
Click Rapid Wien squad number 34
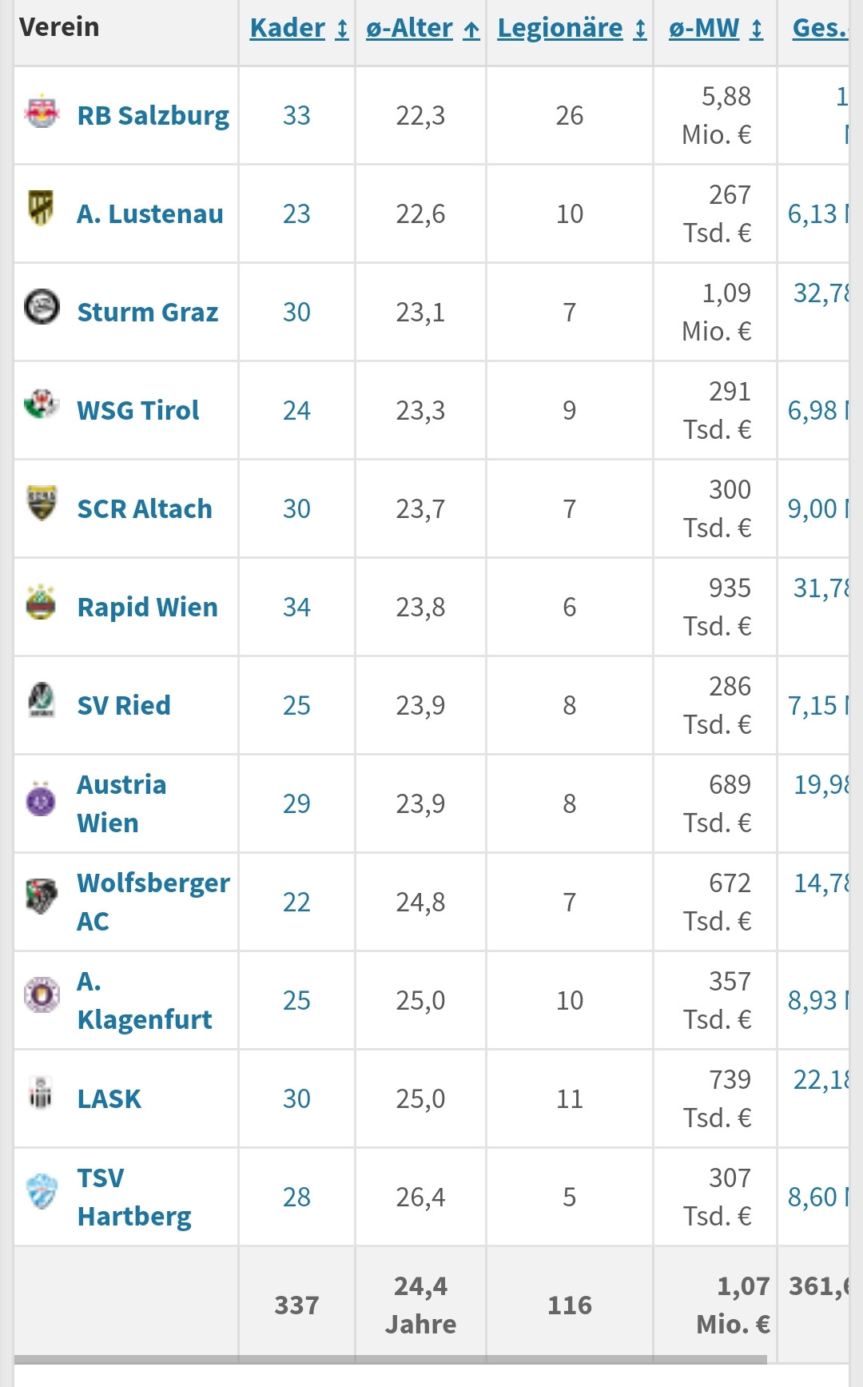tap(296, 608)
